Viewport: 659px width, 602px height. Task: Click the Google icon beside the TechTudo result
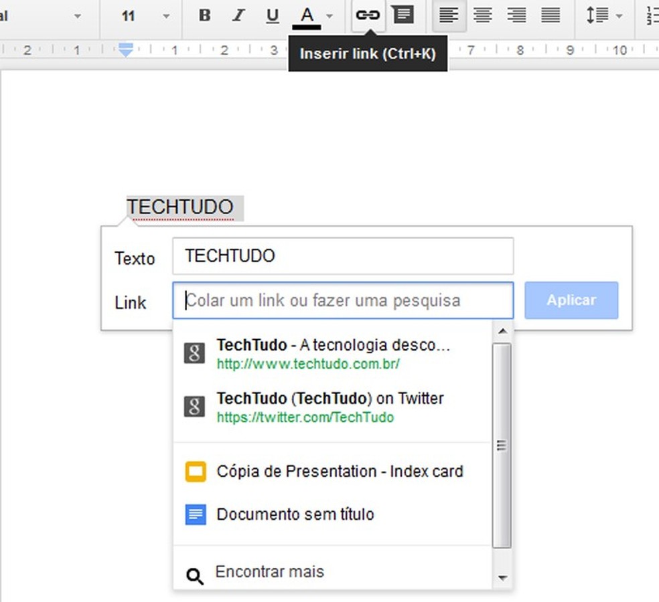pyautogui.click(x=194, y=353)
